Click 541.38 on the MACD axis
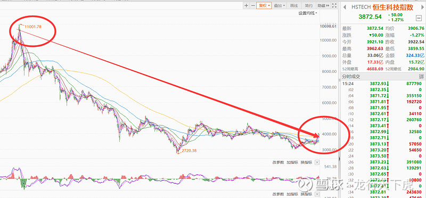Image resolution: width=426 pixels, height=198 pixels. 331,167
